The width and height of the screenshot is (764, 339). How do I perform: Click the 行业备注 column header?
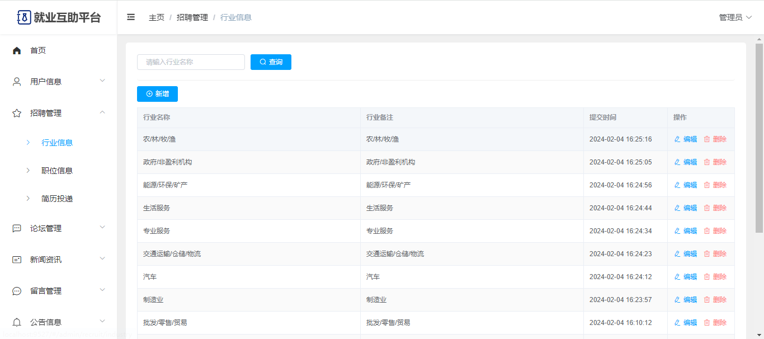pyautogui.click(x=380, y=117)
